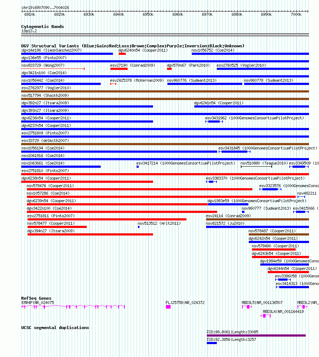Open nsv960777 (Sudmant2013) variant
Viewport: 319px width, 357px height.
[266, 208]
